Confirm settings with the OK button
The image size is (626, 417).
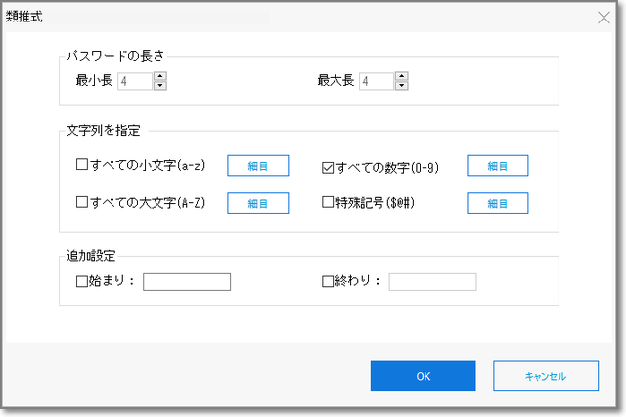(423, 376)
